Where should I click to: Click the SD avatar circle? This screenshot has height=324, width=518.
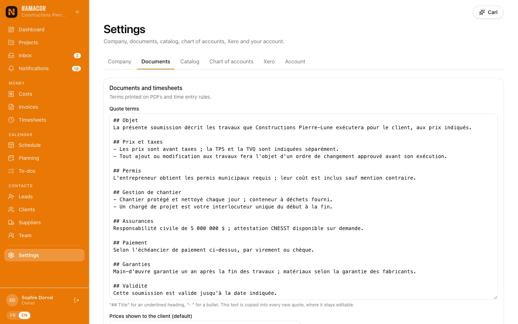click(12, 300)
